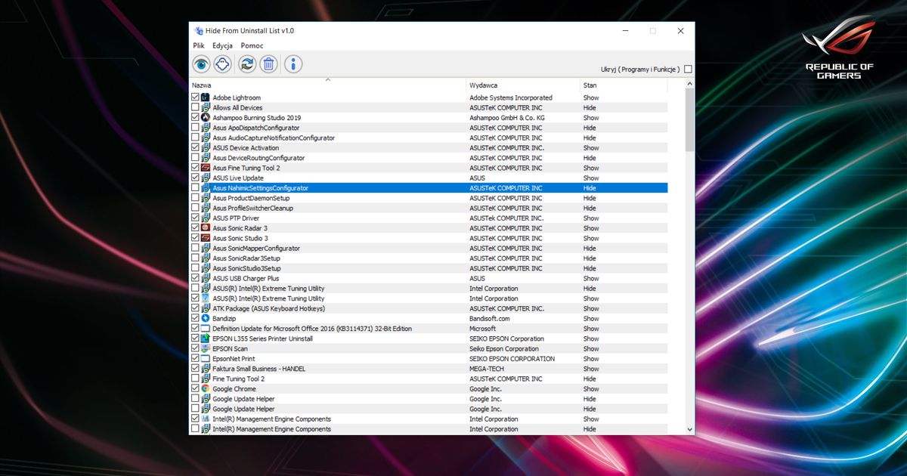Viewport: 907px width, 476px height.
Task: Enable Ukryj (Programy i Funkcje) checkbox
Action: coord(688,69)
